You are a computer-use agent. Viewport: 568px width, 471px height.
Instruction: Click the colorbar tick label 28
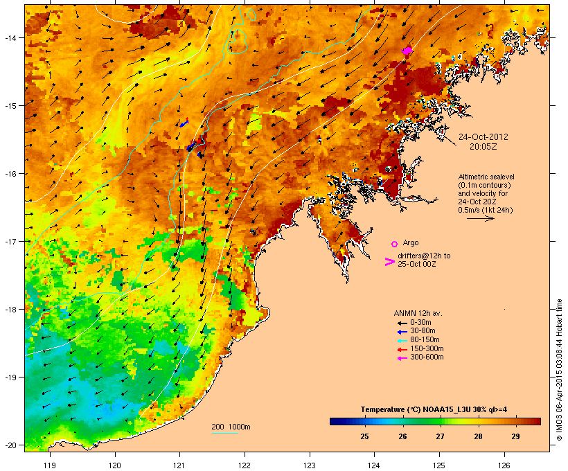coord(478,436)
